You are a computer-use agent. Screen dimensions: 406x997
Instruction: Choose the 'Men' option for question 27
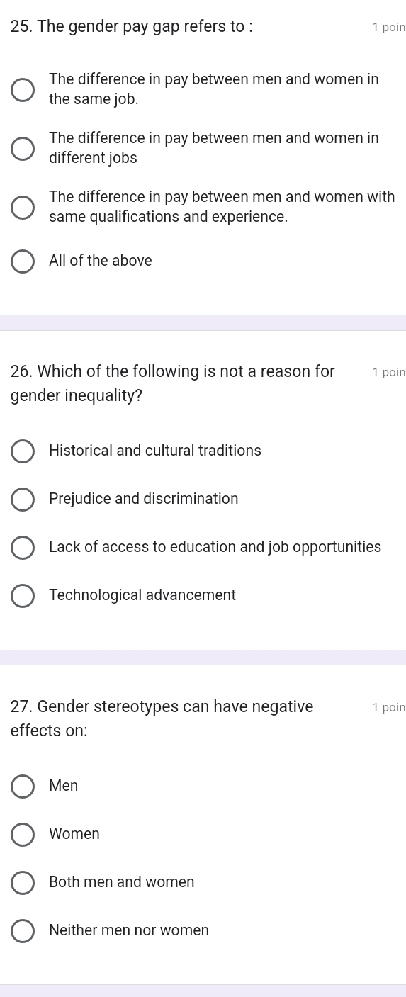point(23,787)
